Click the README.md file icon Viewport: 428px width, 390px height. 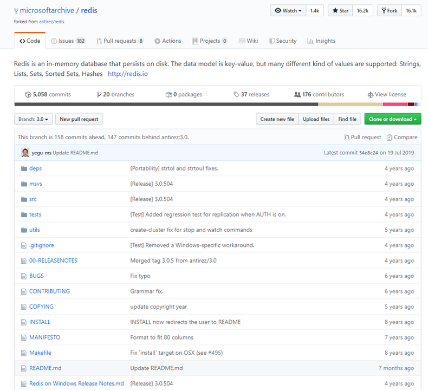tap(24, 368)
